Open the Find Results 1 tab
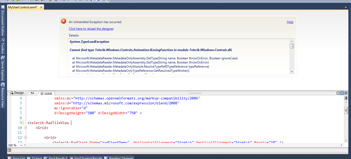351x159 pixels. [x=56, y=157]
